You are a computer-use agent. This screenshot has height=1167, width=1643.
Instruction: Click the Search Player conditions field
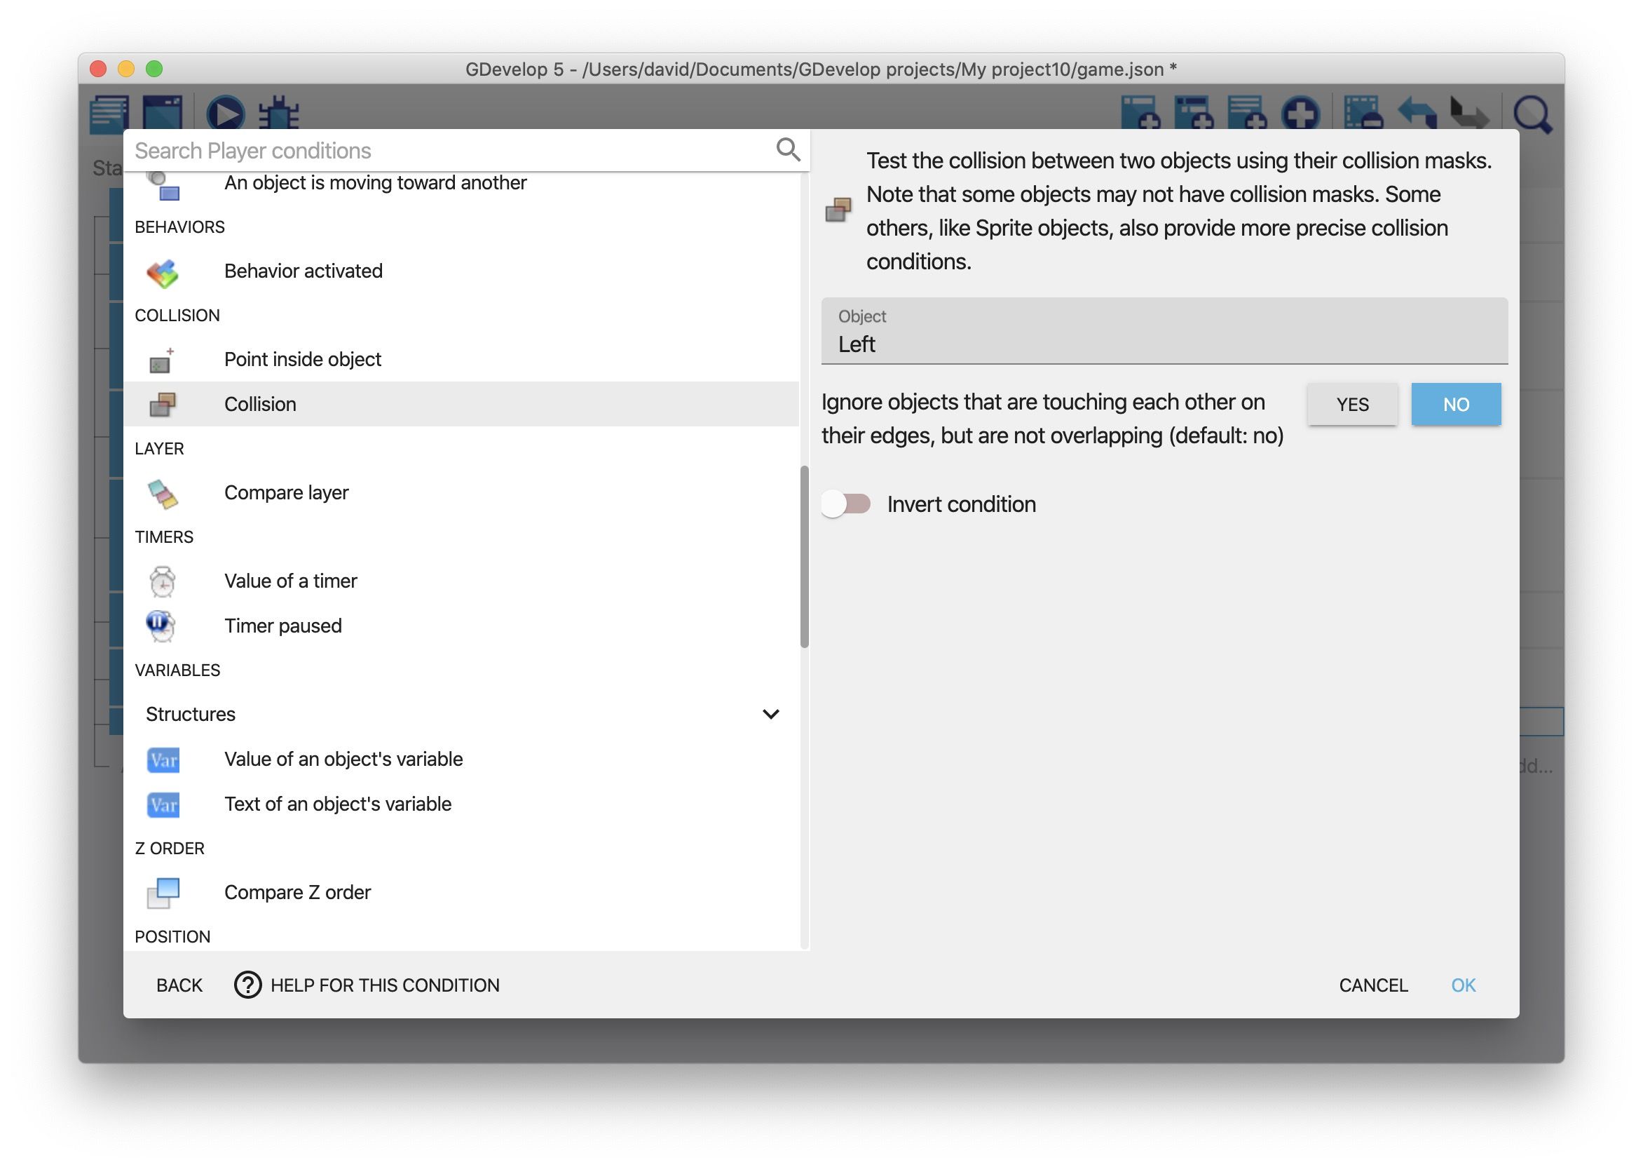click(452, 151)
